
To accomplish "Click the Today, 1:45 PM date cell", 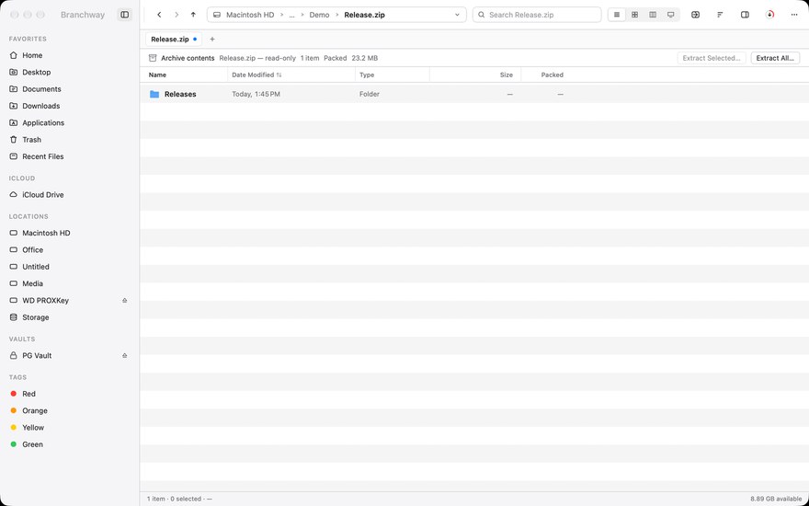I will coord(256,94).
